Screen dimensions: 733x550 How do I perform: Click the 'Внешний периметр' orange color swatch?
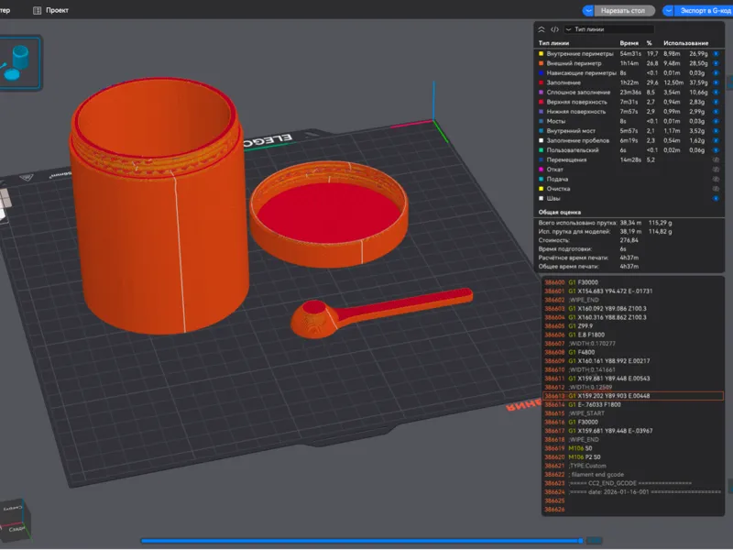click(x=542, y=63)
